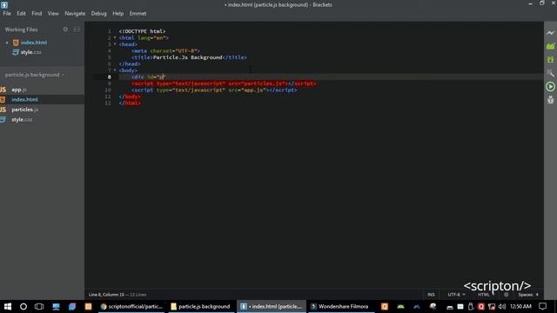
Task: Open the Emmet menu
Action: pos(138,14)
